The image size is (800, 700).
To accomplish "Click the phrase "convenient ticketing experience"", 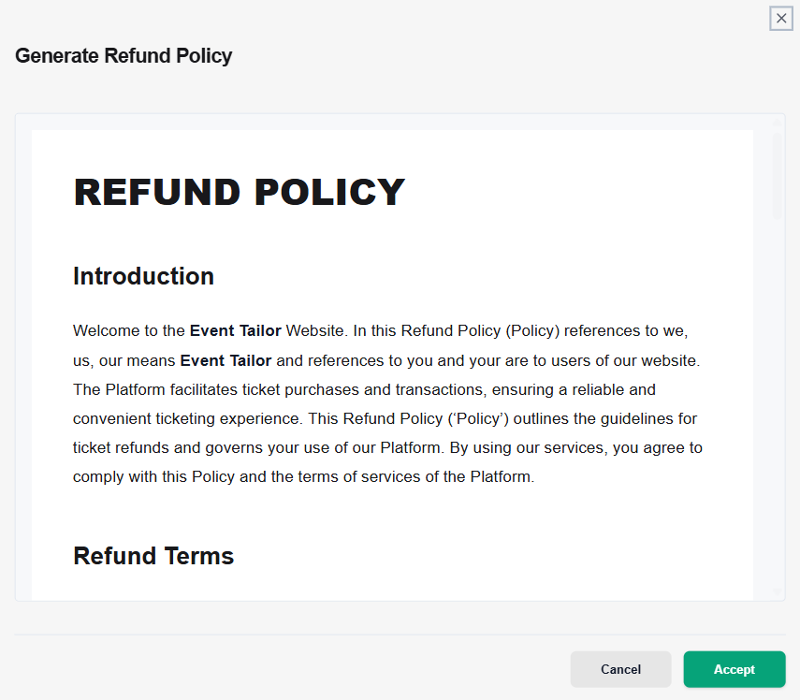I will 188,419.
